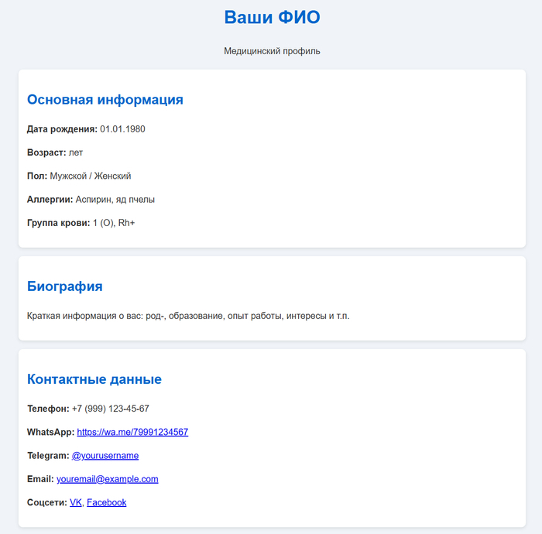This screenshot has width=542, height=534.
Task: Click the biography paragraph text
Action: [x=187, y=316]
